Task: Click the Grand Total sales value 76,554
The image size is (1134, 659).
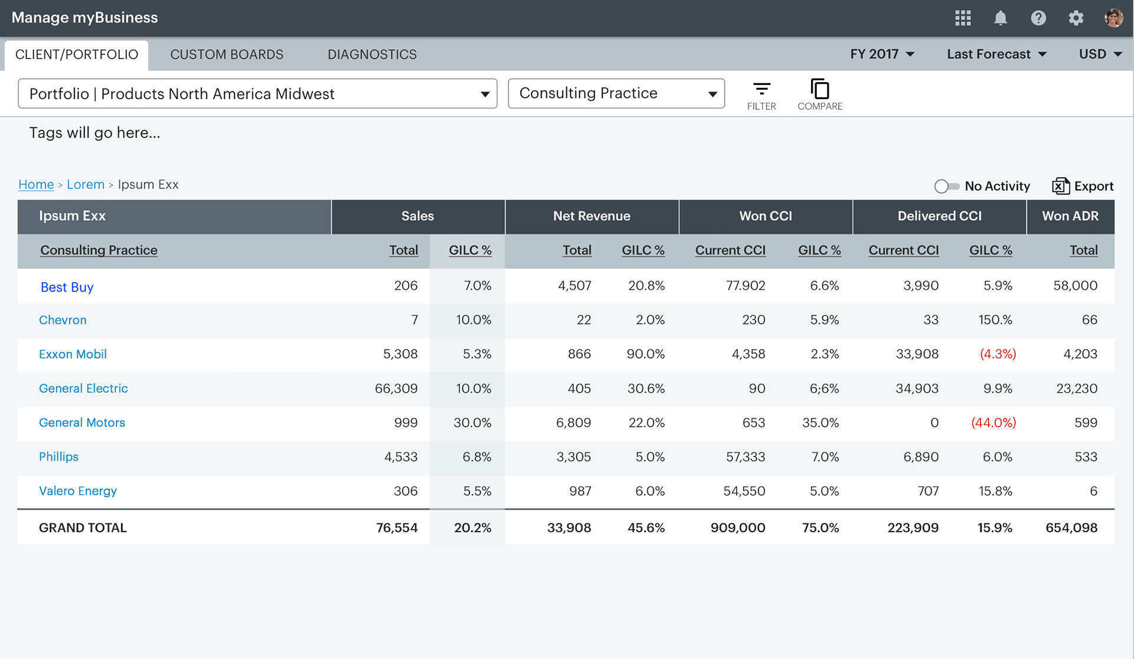Action: (397, 528)
